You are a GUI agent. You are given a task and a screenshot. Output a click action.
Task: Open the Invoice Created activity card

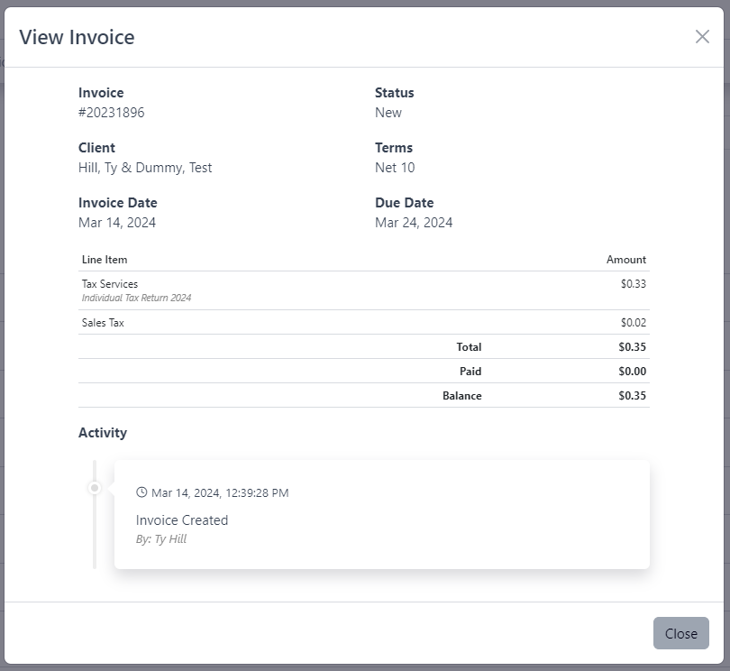(182, 520)
